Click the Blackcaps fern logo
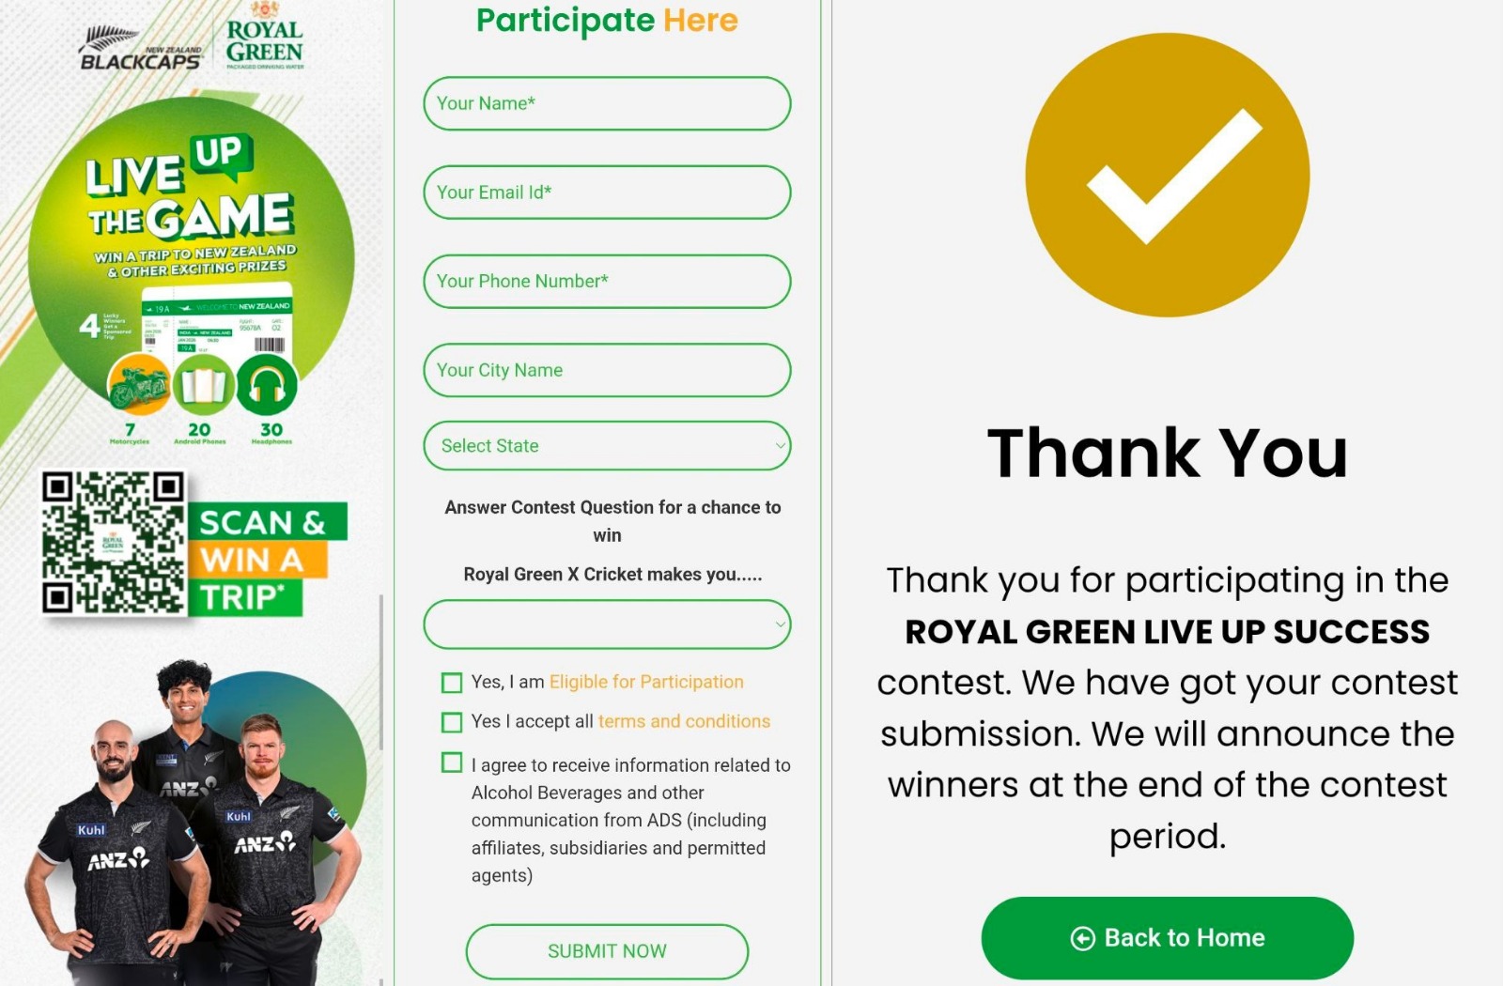Viewport: 1503px width, 986px height. point(141,49)
